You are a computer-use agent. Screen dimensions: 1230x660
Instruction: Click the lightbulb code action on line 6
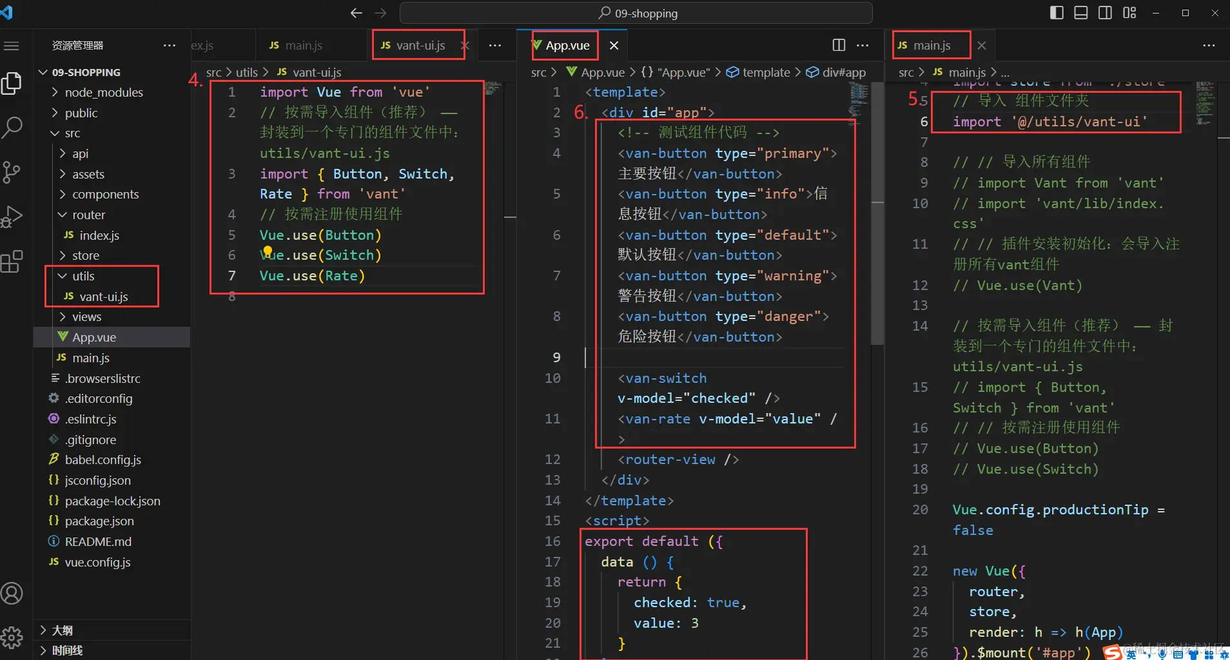click(x=268, y=251)
